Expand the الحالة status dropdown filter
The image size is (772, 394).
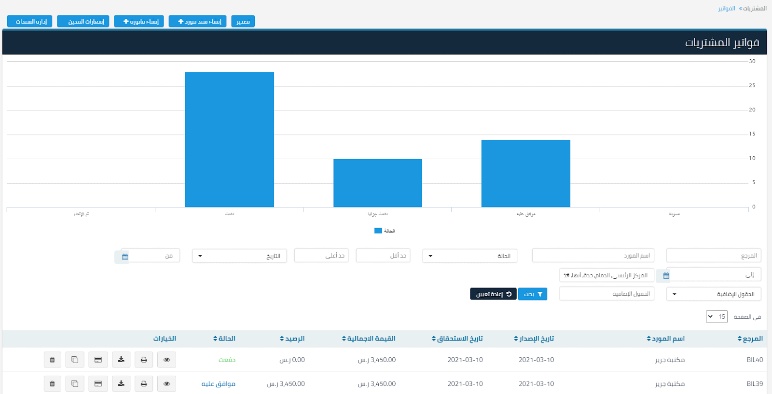coord(469,256)
